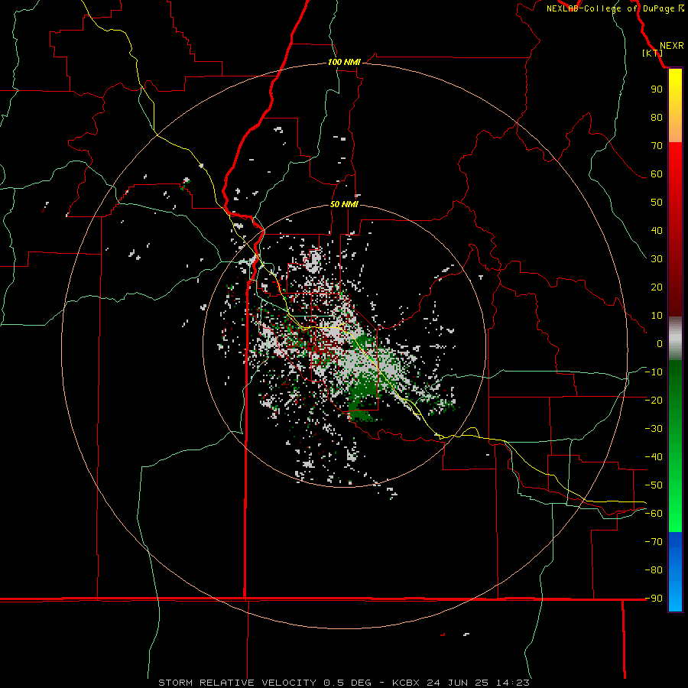Image resolution: width=688 pixels, height=688 pixels.
Task: Click the 'KCBX 24 JUN 25 14:23' timestamp
Action: pos(461,683)
